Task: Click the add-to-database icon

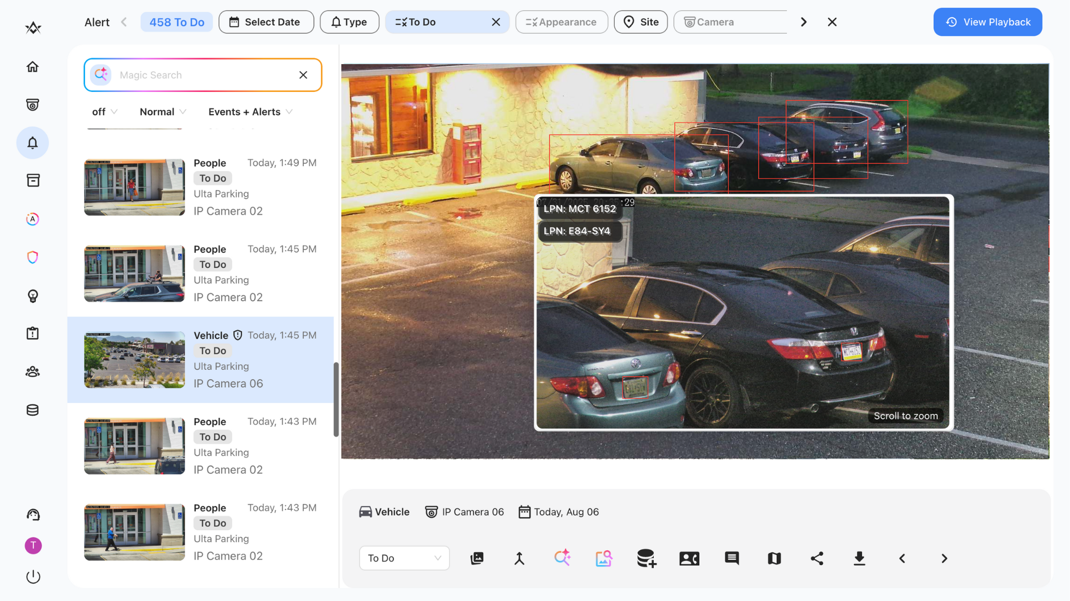Action: [646, 558]
